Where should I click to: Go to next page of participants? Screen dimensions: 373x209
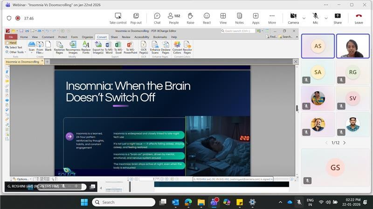point(345,143)
